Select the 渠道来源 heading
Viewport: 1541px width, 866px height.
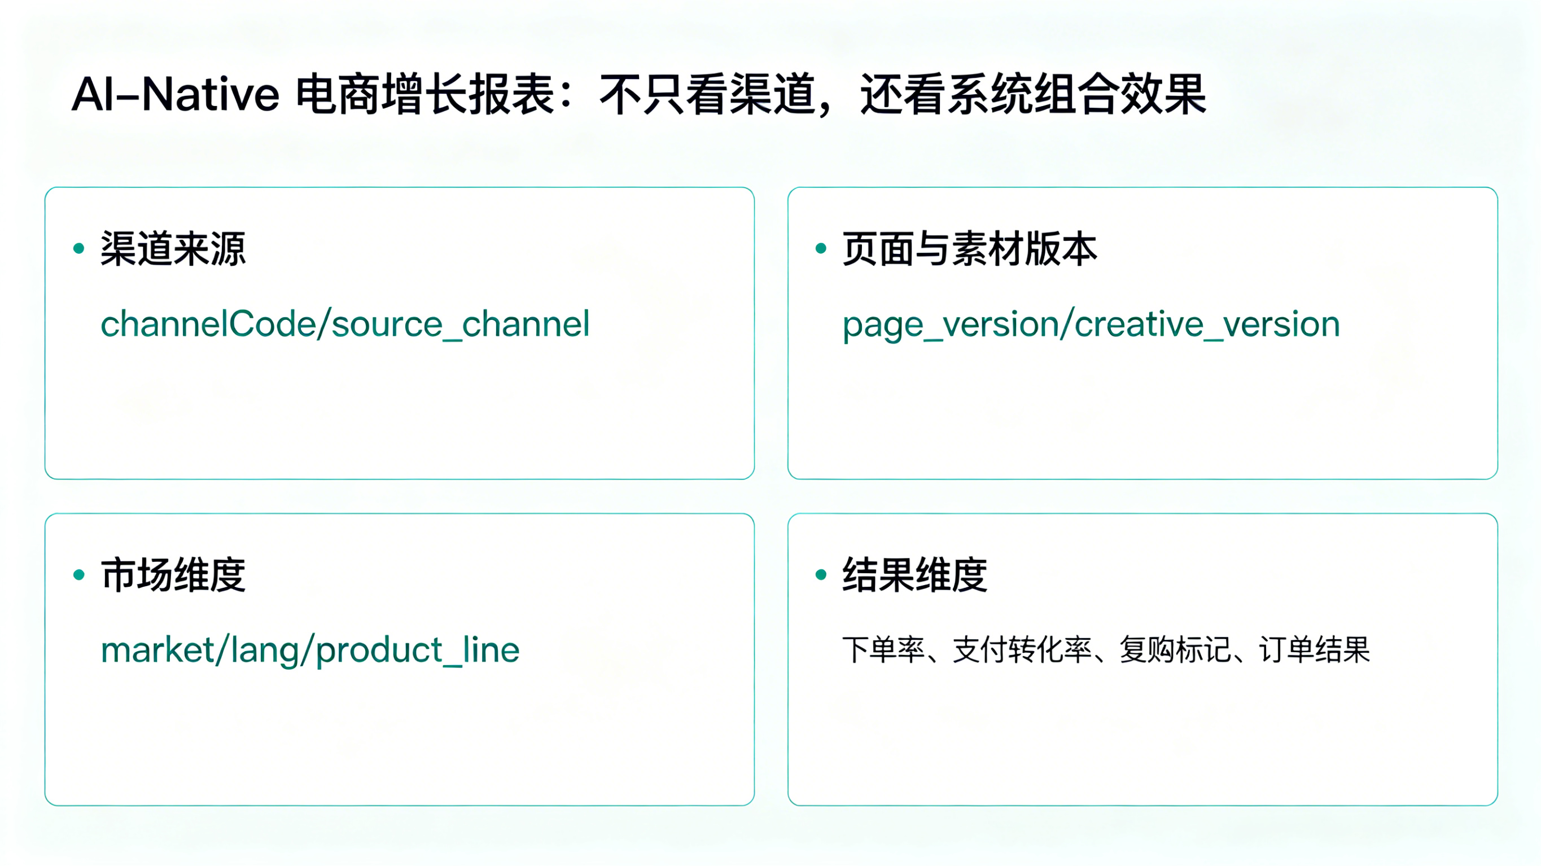click(x=173, y=248)
